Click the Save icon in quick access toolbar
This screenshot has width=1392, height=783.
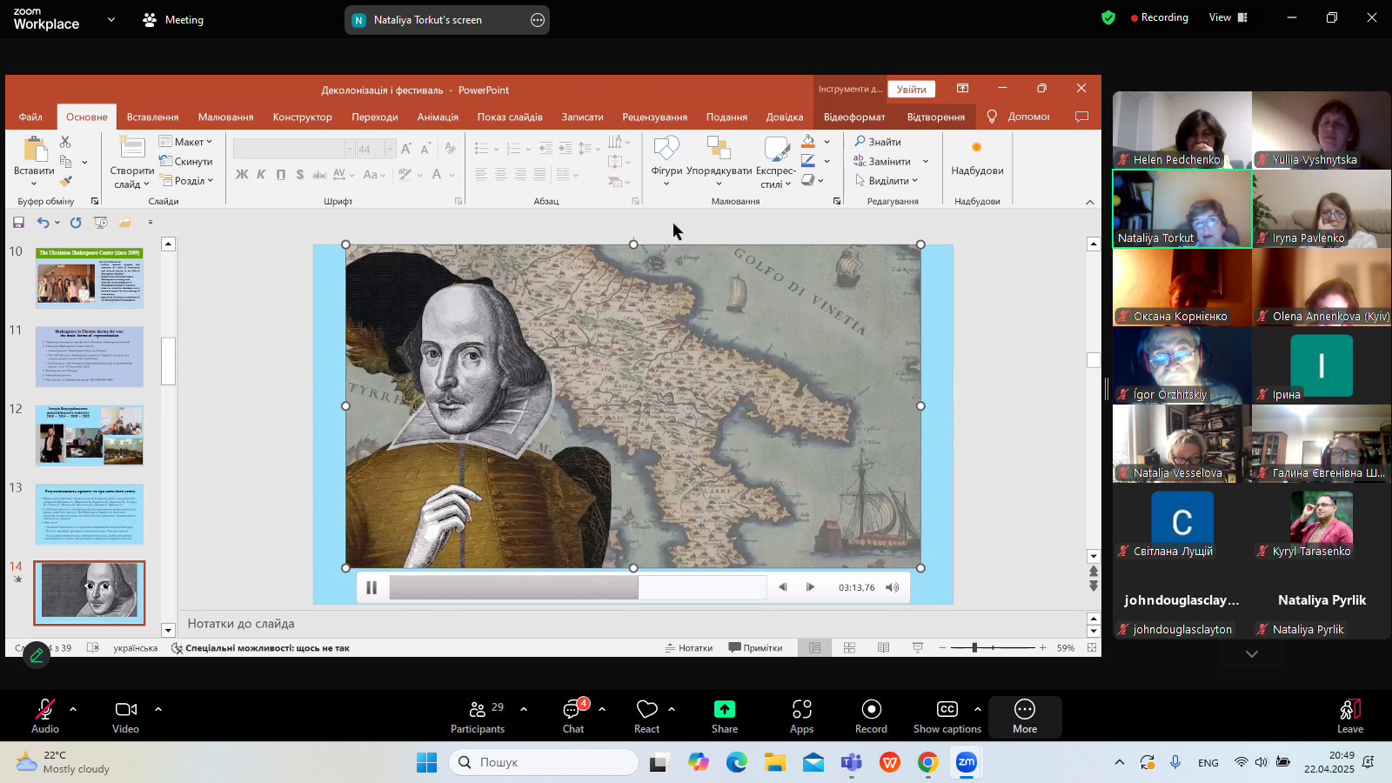point(18,223)
